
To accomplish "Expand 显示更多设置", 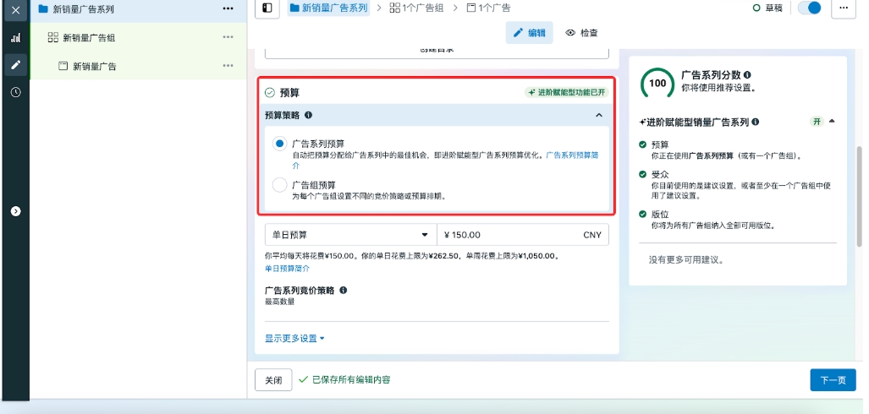I will coord(294,338).
